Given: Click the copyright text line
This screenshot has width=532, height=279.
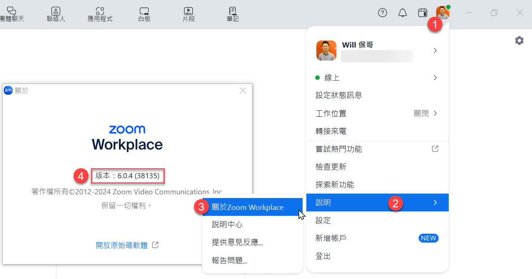Looking at the screenshot, I should point(127,192).
